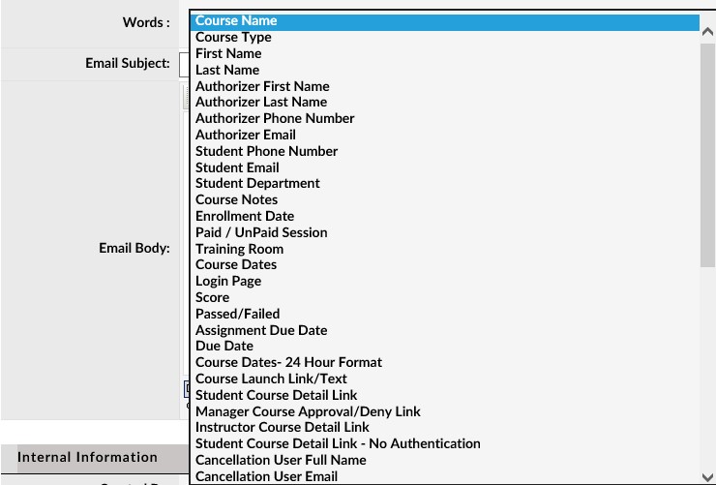Select Course Notes option
The image size is (716, 485).
[x=444, y=200]
